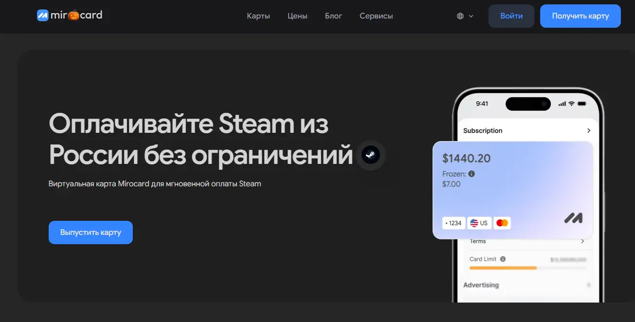
Task: Open the Цены menu item
Action: tap(297, 16)
